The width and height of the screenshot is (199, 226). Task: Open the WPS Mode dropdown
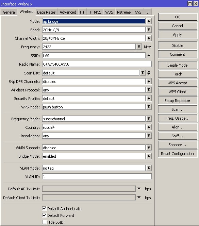[149, 107]
